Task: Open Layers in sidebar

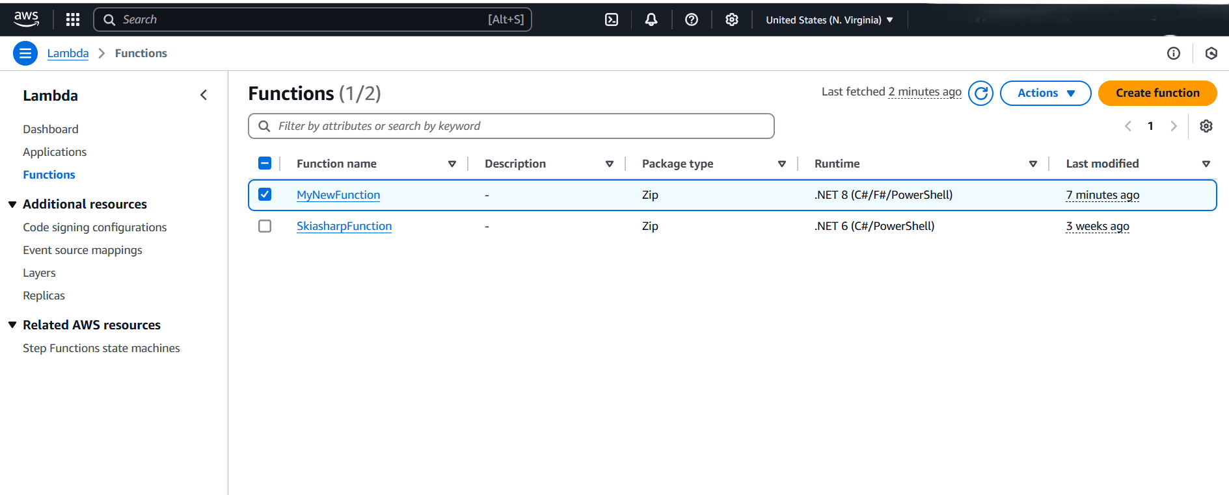Action: point(39,273)
